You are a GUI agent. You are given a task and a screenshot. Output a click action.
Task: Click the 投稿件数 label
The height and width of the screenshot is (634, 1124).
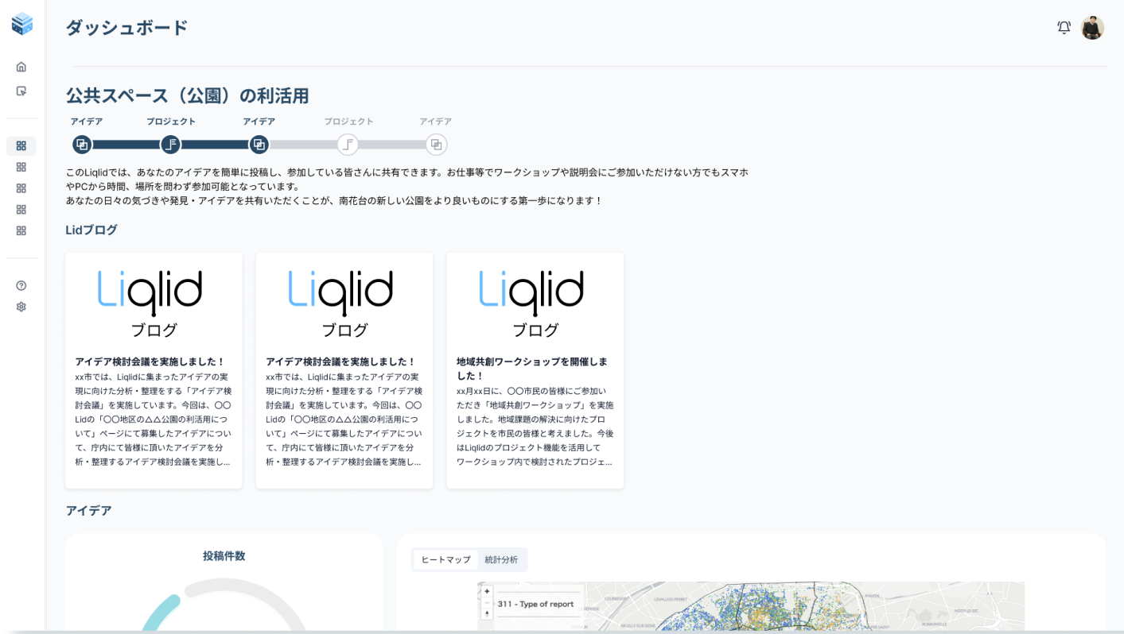click(x=224, y=556)
